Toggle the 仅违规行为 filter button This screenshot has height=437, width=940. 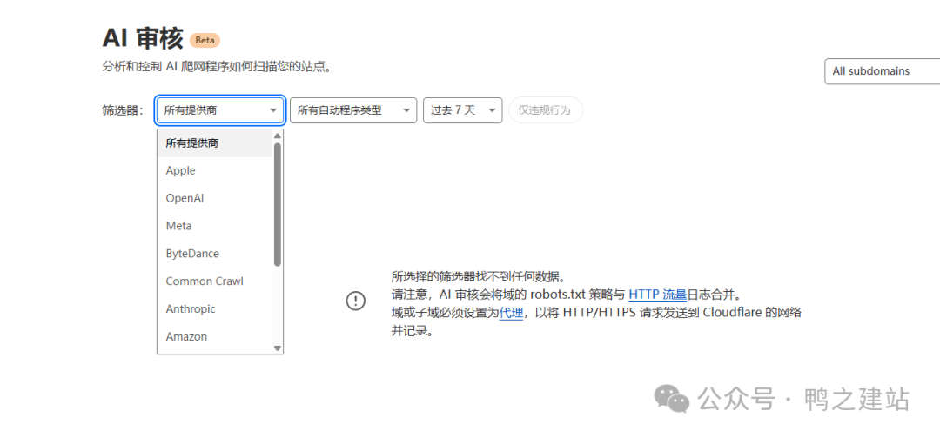click(546, 110)
